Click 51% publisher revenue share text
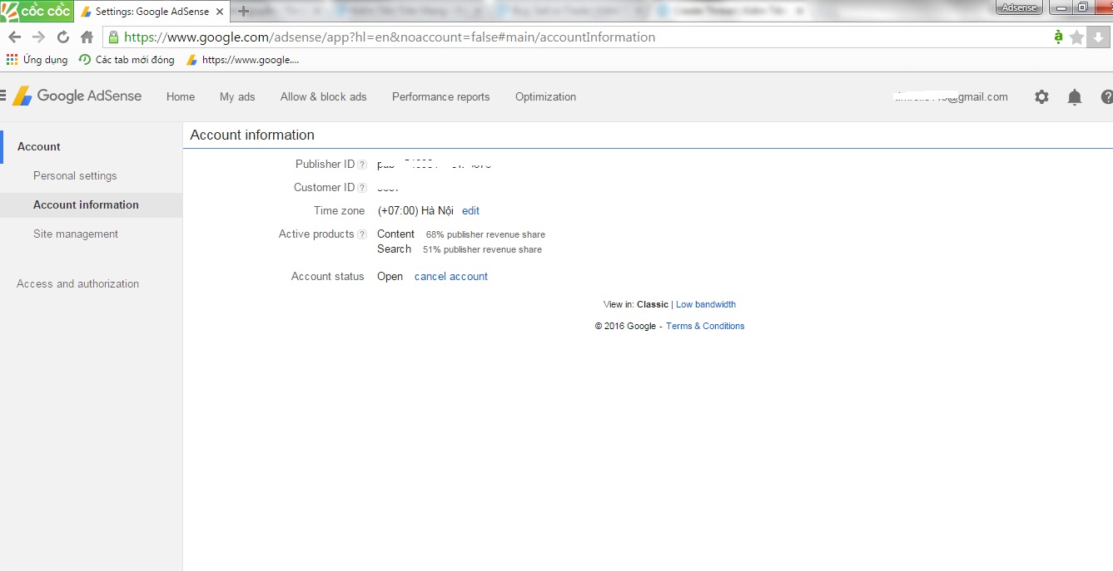Viewport: 1113px width, 571px height. point(482,249)
